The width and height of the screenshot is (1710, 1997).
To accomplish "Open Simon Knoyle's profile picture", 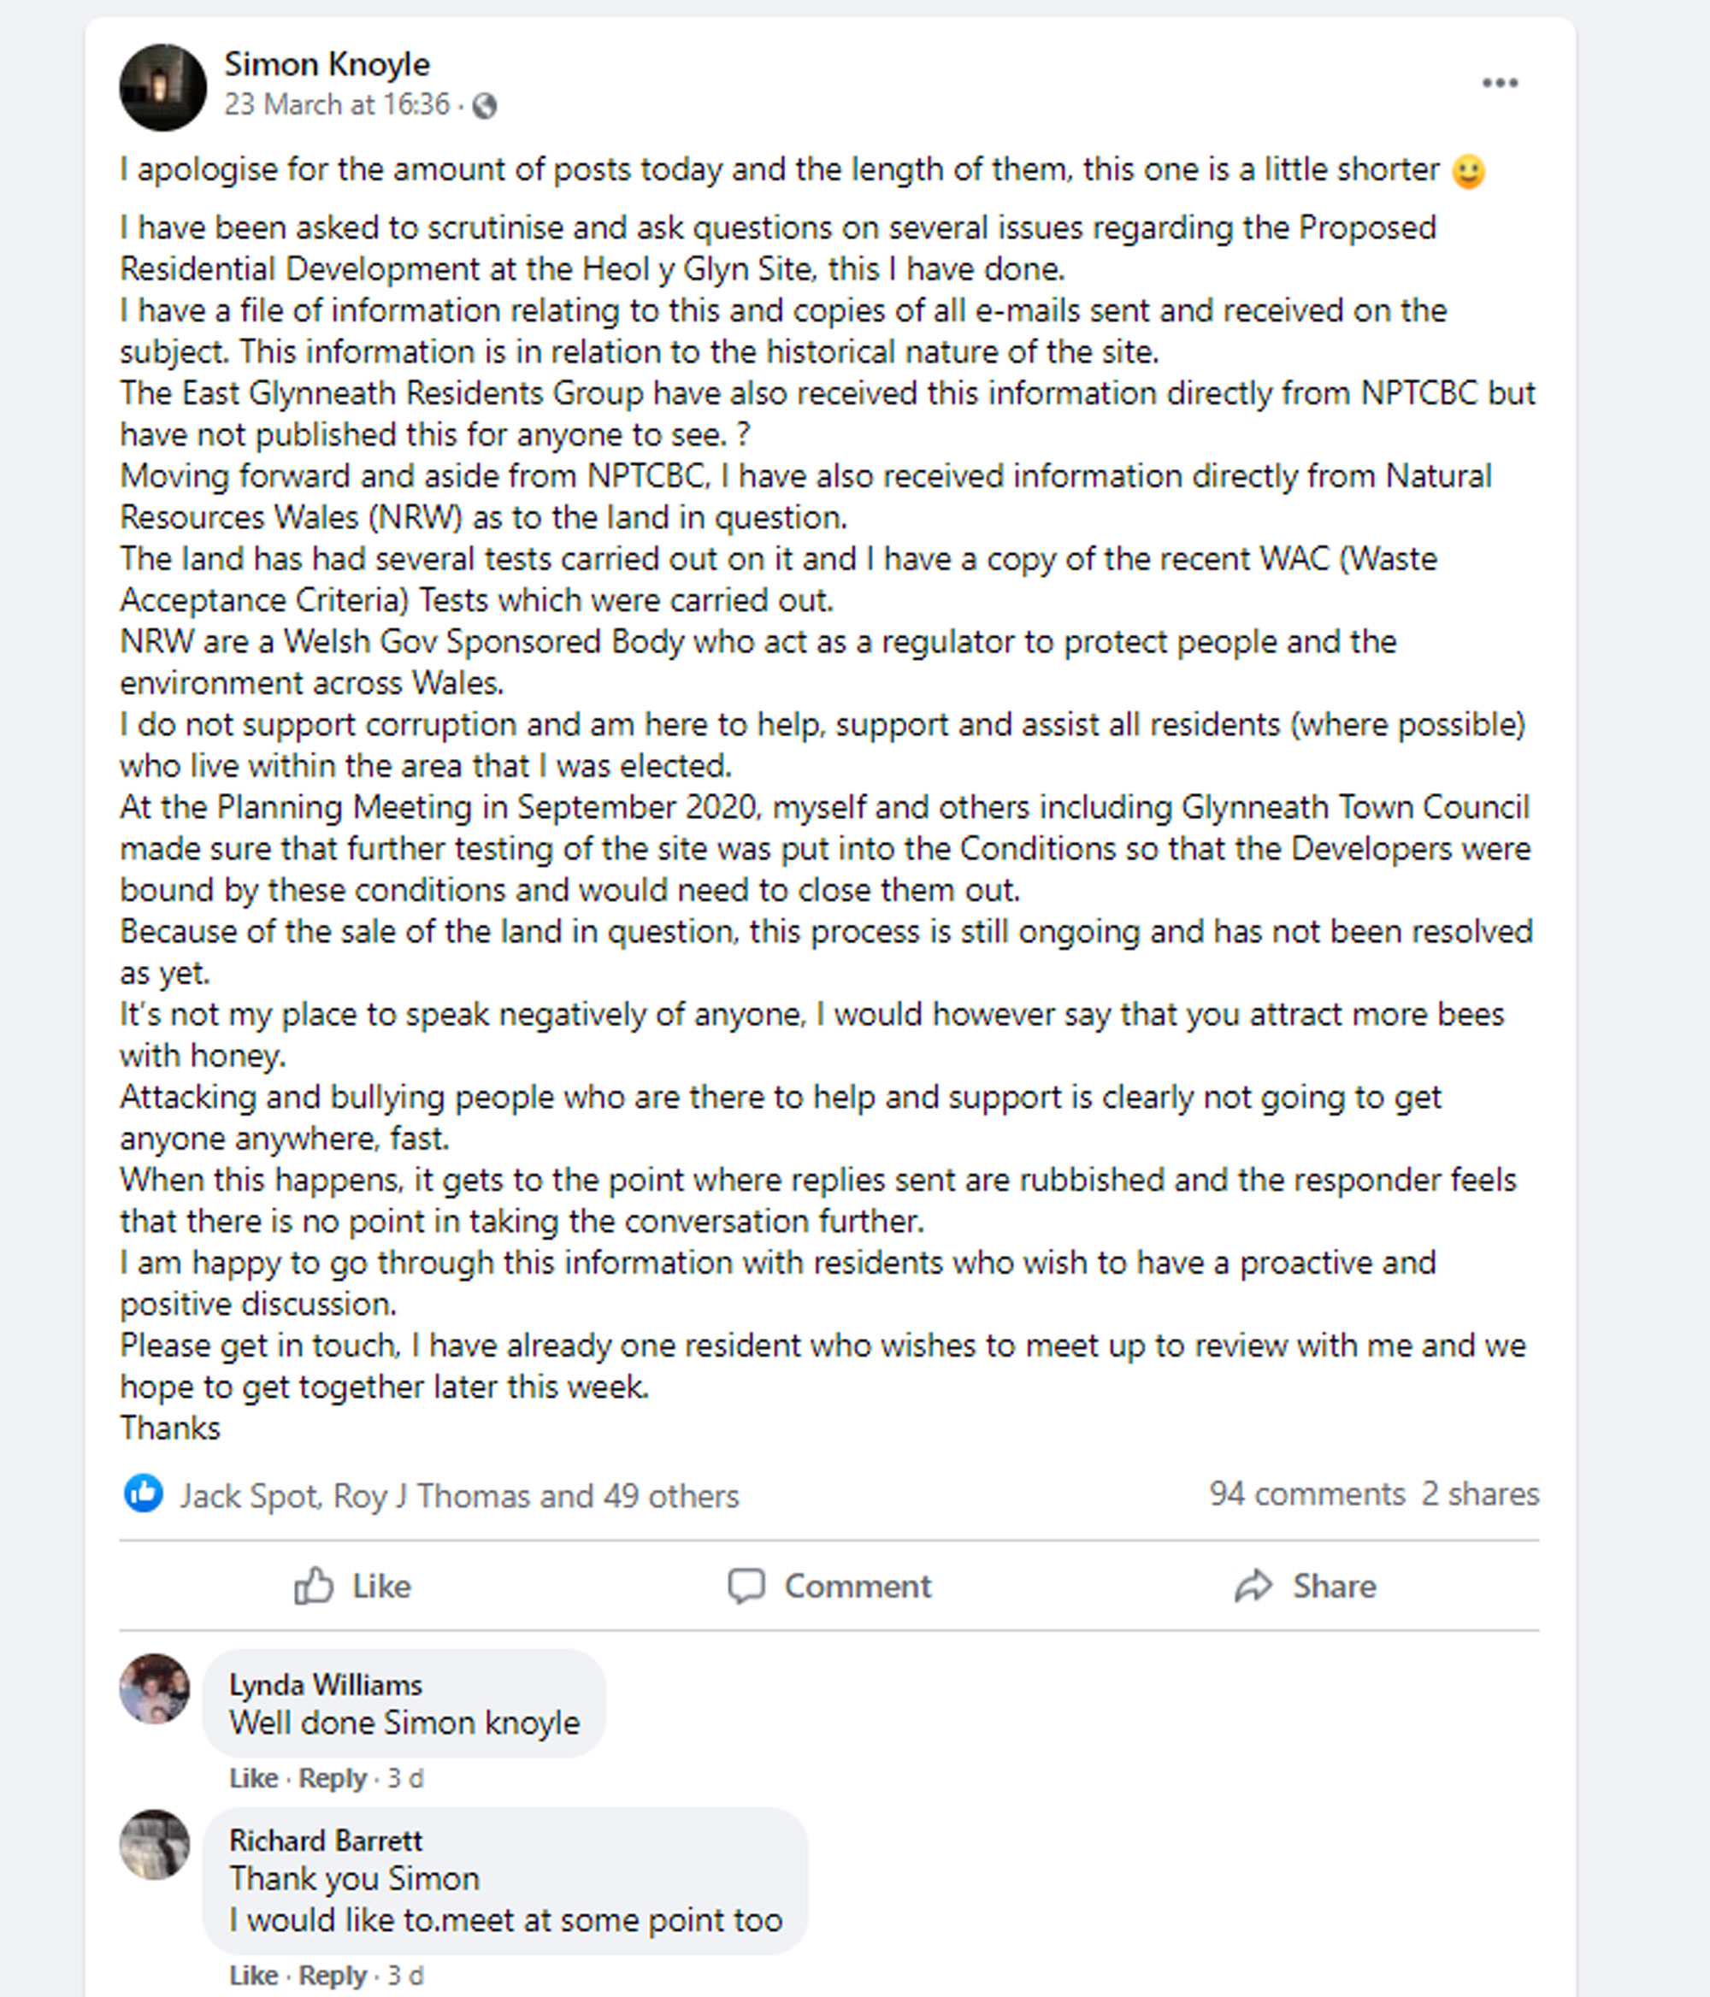I will [162, 86].
